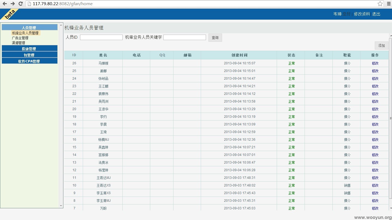Screen dimensions: 392x220
Task: Expand the 软件CPA管理 sidebar section
Action: coord(30,61)
